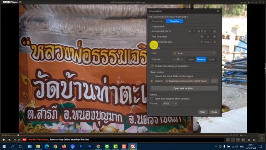Open the Format dropdown set to JPEG
The width and height of the screenshot is (266, 150).
coord(170,103)
